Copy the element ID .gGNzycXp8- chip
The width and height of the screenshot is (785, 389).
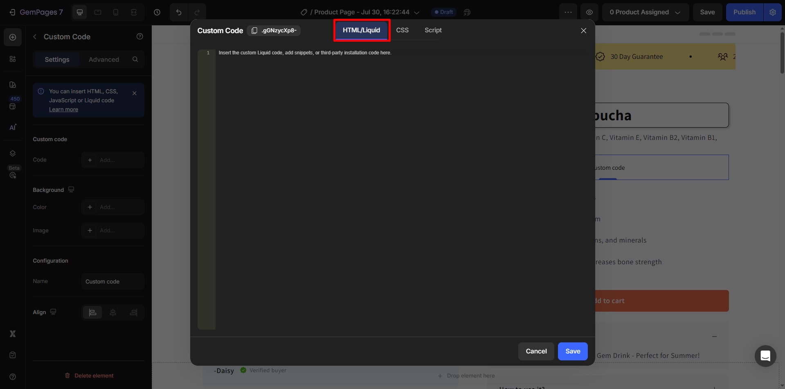[273, 30]
